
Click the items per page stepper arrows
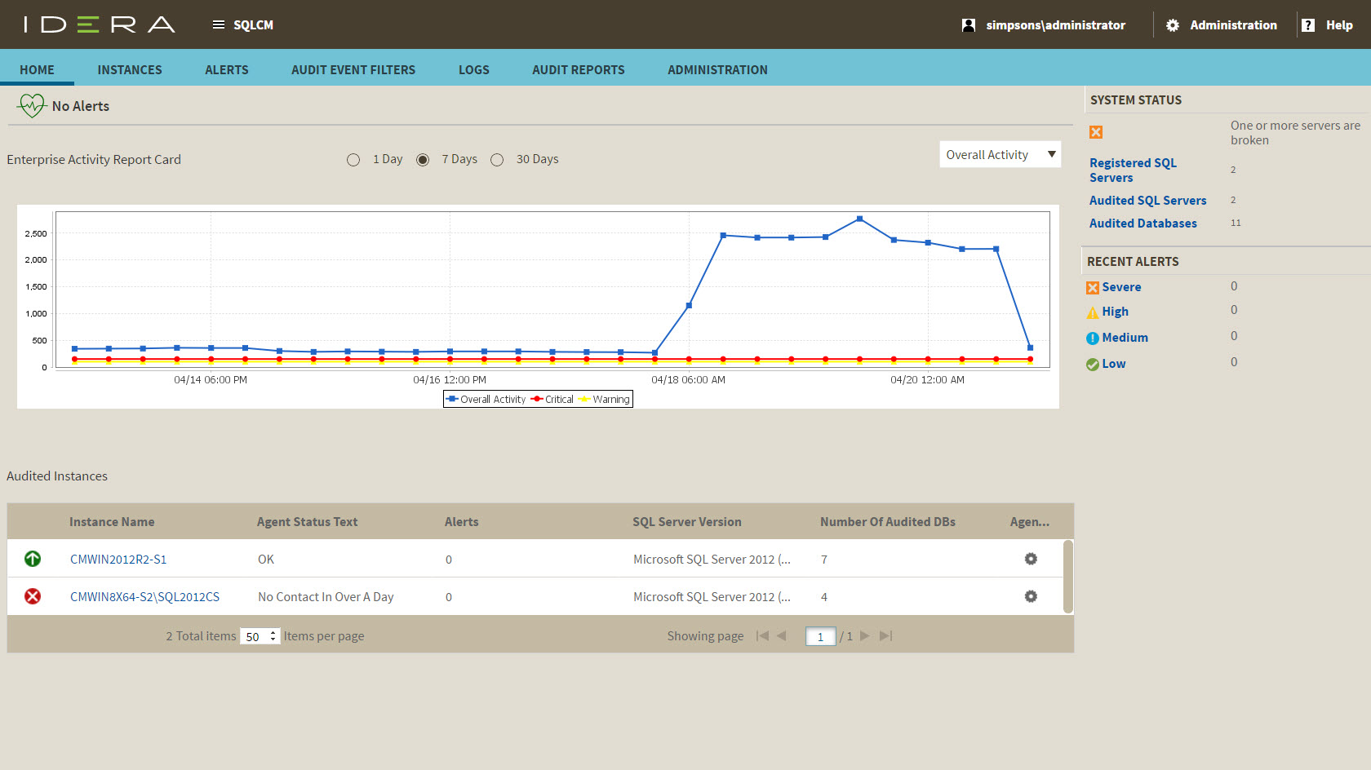[x=273, y=636]
